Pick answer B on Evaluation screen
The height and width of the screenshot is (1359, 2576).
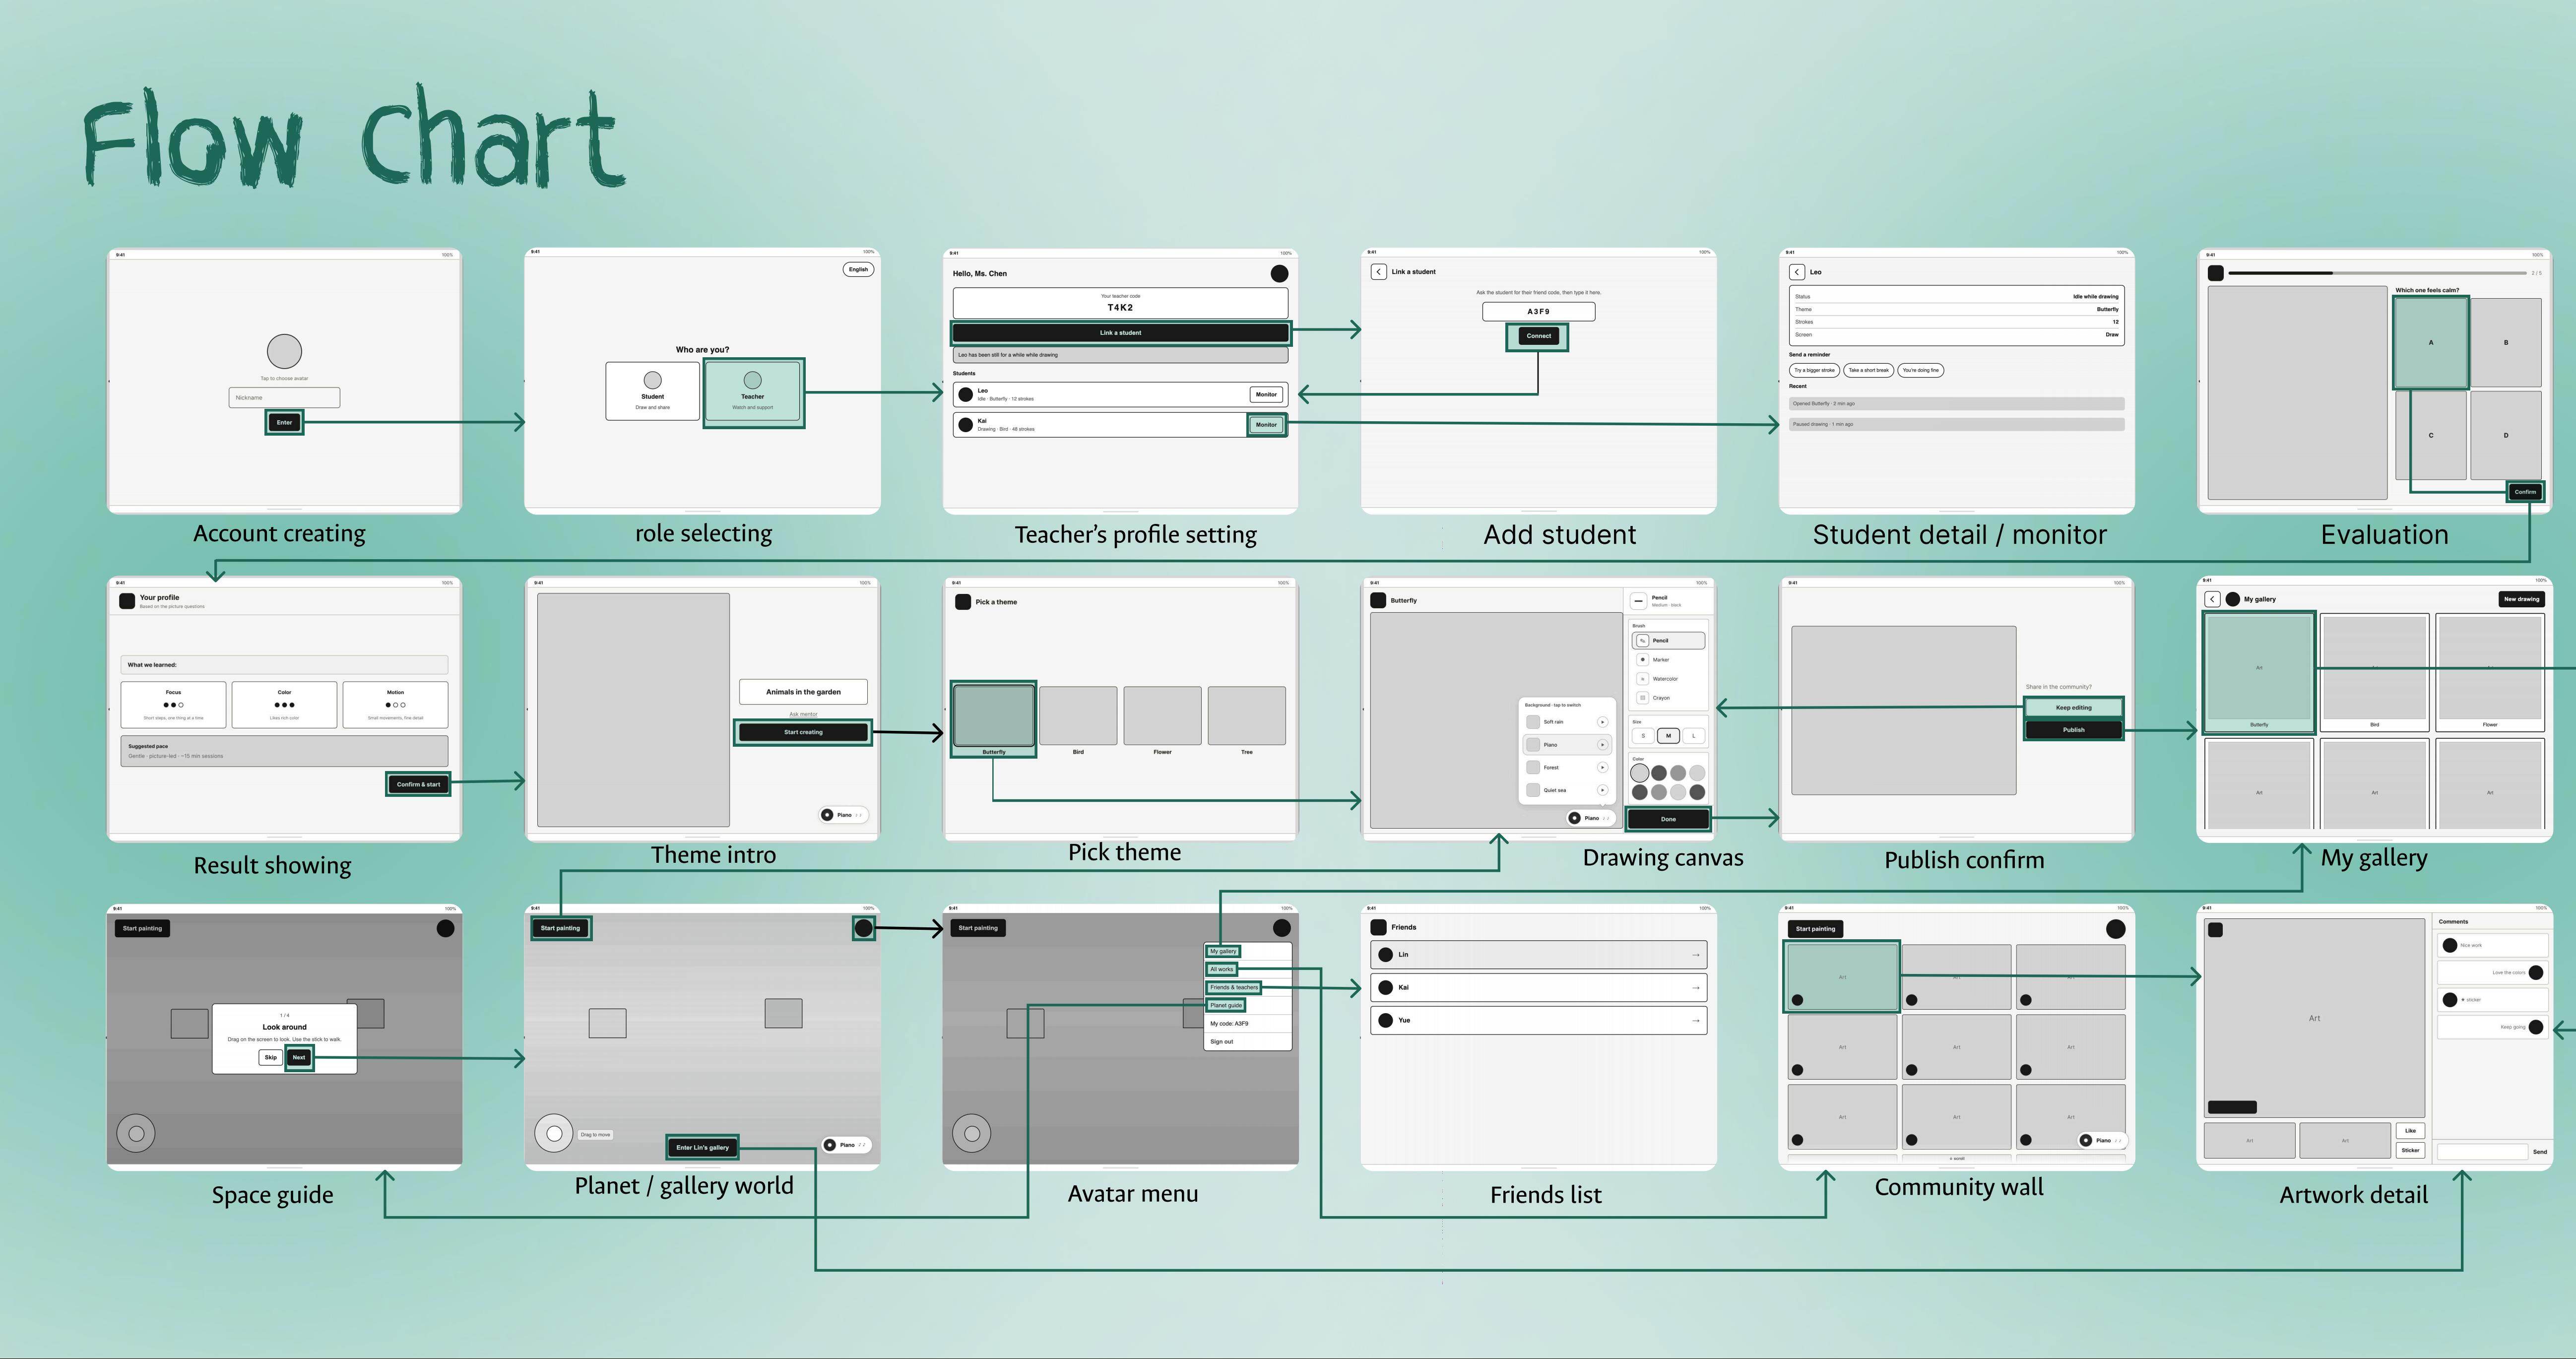2506,342
